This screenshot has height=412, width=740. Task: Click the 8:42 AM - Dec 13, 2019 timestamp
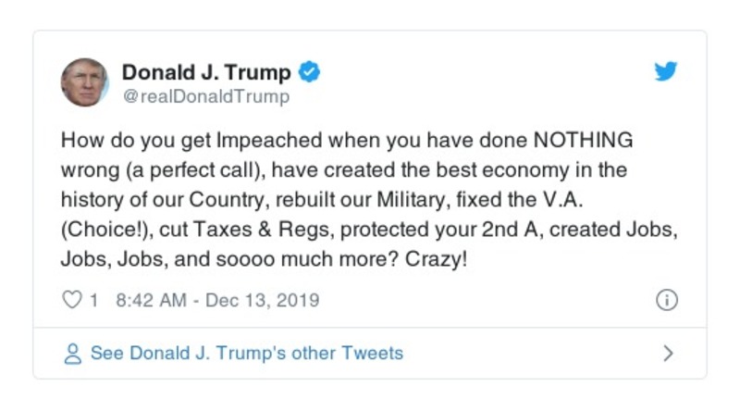point(217,300)
